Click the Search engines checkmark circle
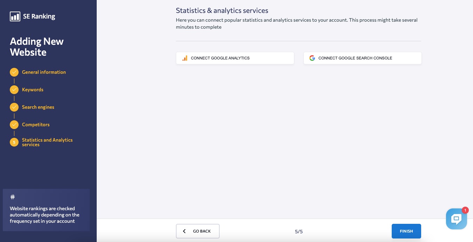The width and height of the screenshot is (473, 242). pos(14,107)
